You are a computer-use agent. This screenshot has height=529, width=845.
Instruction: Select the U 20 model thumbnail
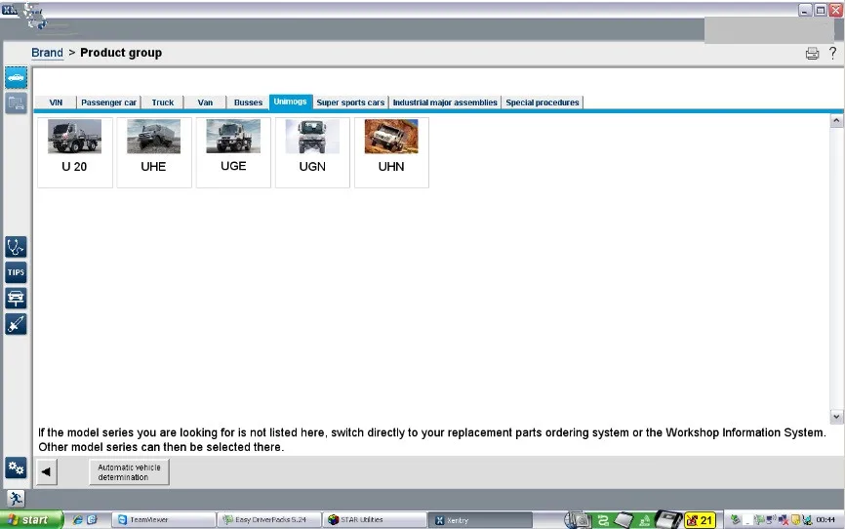[x=75, y=152]
